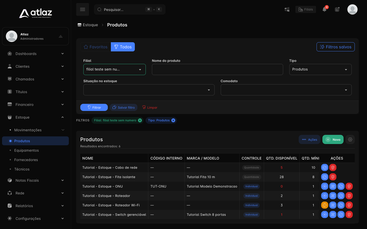The height and width of the screenshot is (229, 367).
Task: Click the plus icon on ONU row
Action: pos(325,186)
